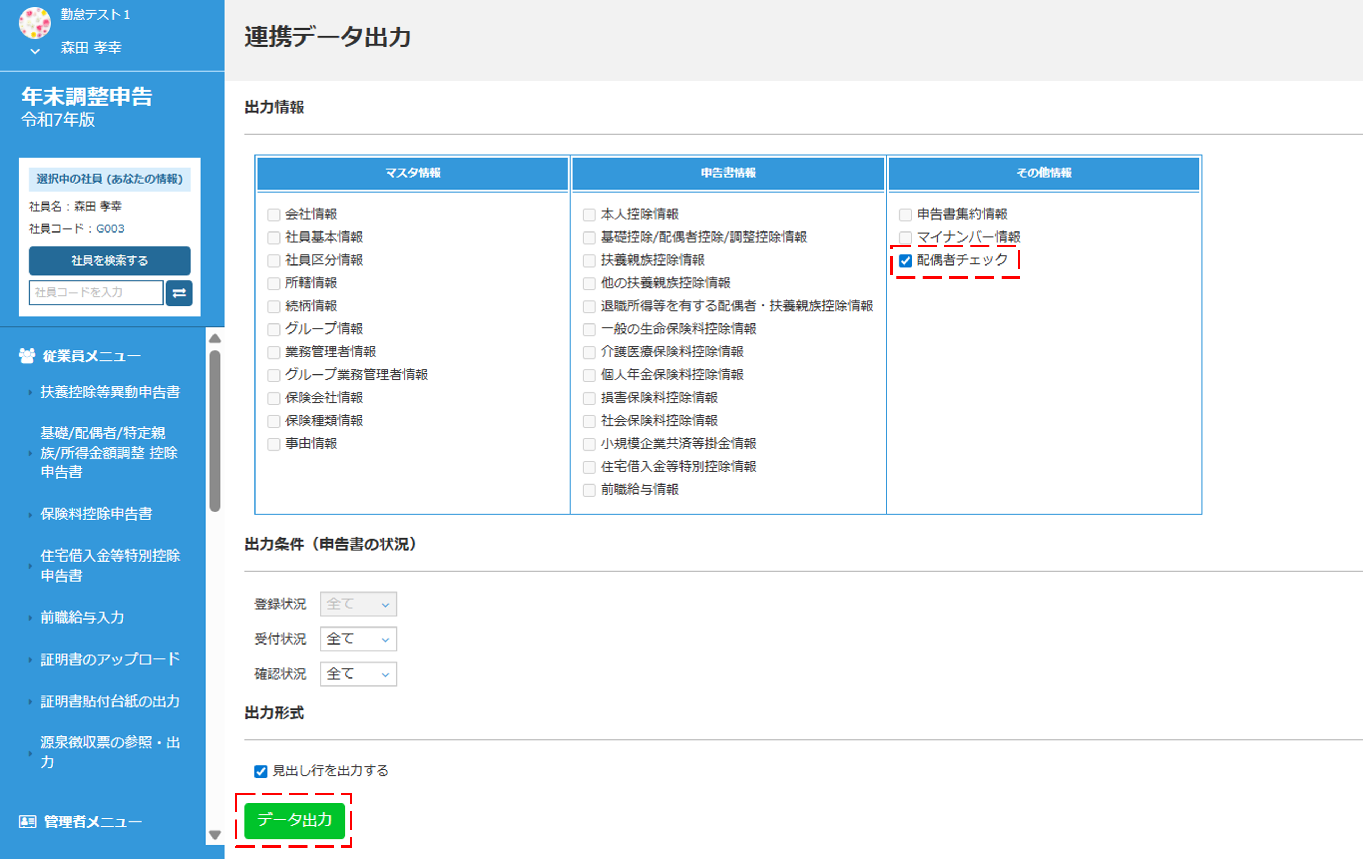
Task: Click the sidebar scroll up arrow
Action: 215,338
